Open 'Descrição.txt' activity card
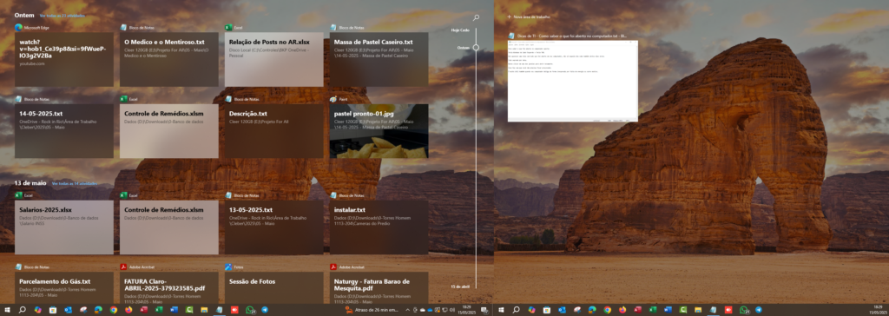Image resolution: width=889 pixels, height=316 pixels. (273, 131)
